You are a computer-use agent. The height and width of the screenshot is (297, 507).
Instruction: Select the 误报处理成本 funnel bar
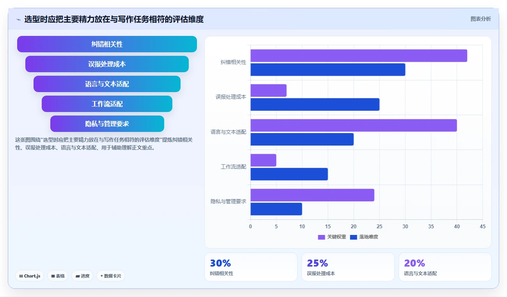pos(107,64)
